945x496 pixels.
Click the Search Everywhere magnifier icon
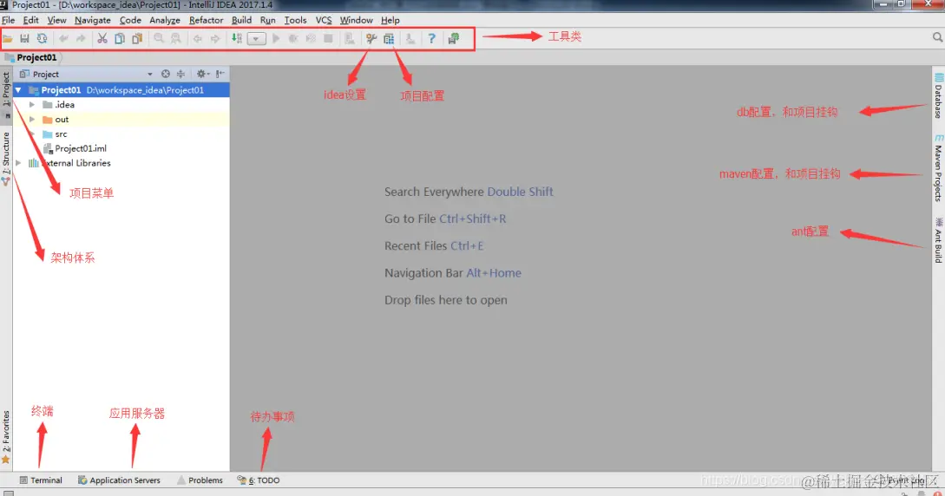pos(937,37)
